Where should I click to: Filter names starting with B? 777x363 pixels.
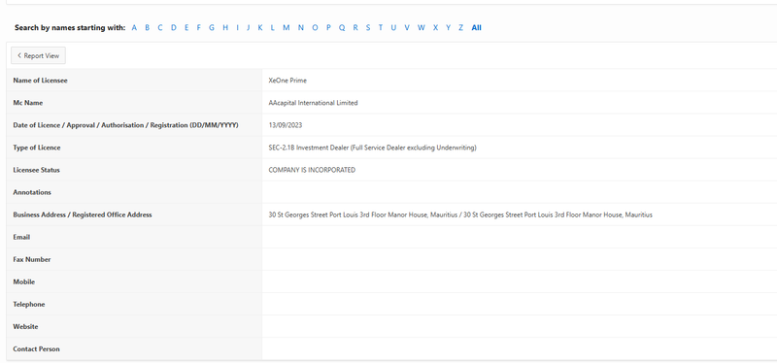(148, 28)
